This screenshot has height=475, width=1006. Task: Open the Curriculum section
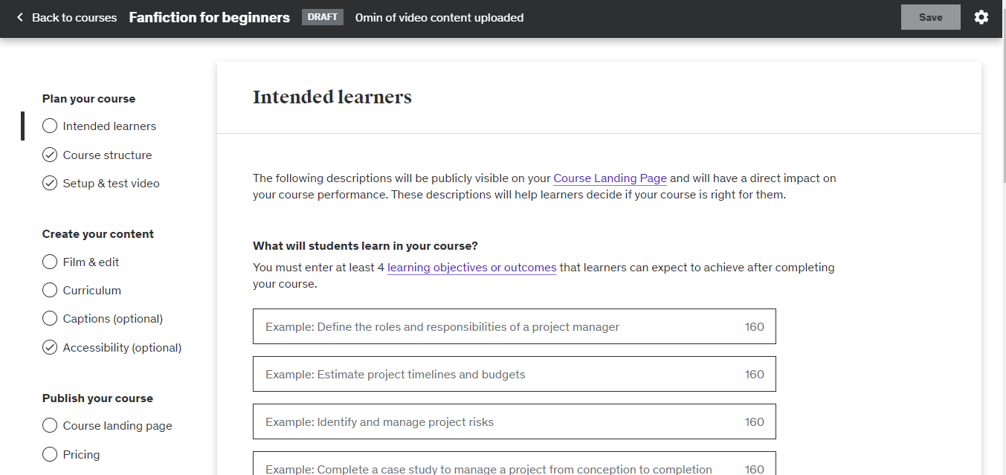click(91, 291)
